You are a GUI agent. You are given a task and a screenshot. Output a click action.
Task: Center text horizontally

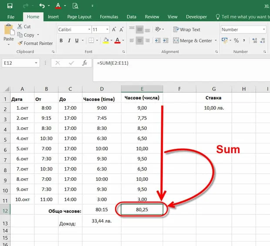point(139,40)
